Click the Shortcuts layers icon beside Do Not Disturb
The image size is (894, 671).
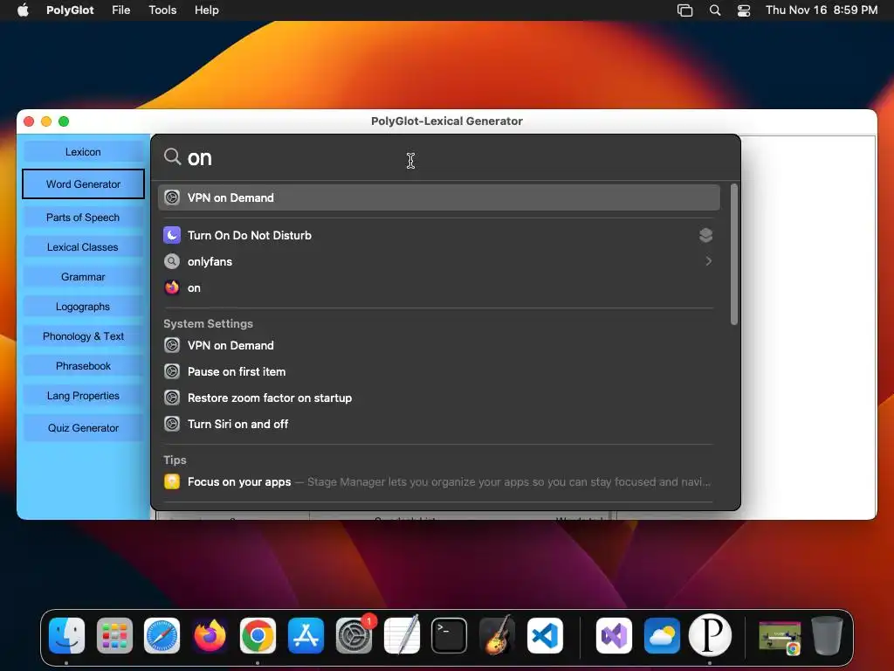click(x=705, y=235)
